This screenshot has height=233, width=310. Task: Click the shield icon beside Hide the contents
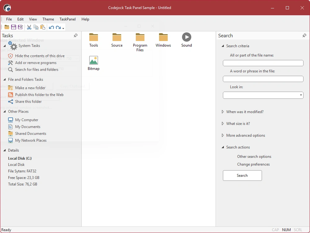(11, 56)
